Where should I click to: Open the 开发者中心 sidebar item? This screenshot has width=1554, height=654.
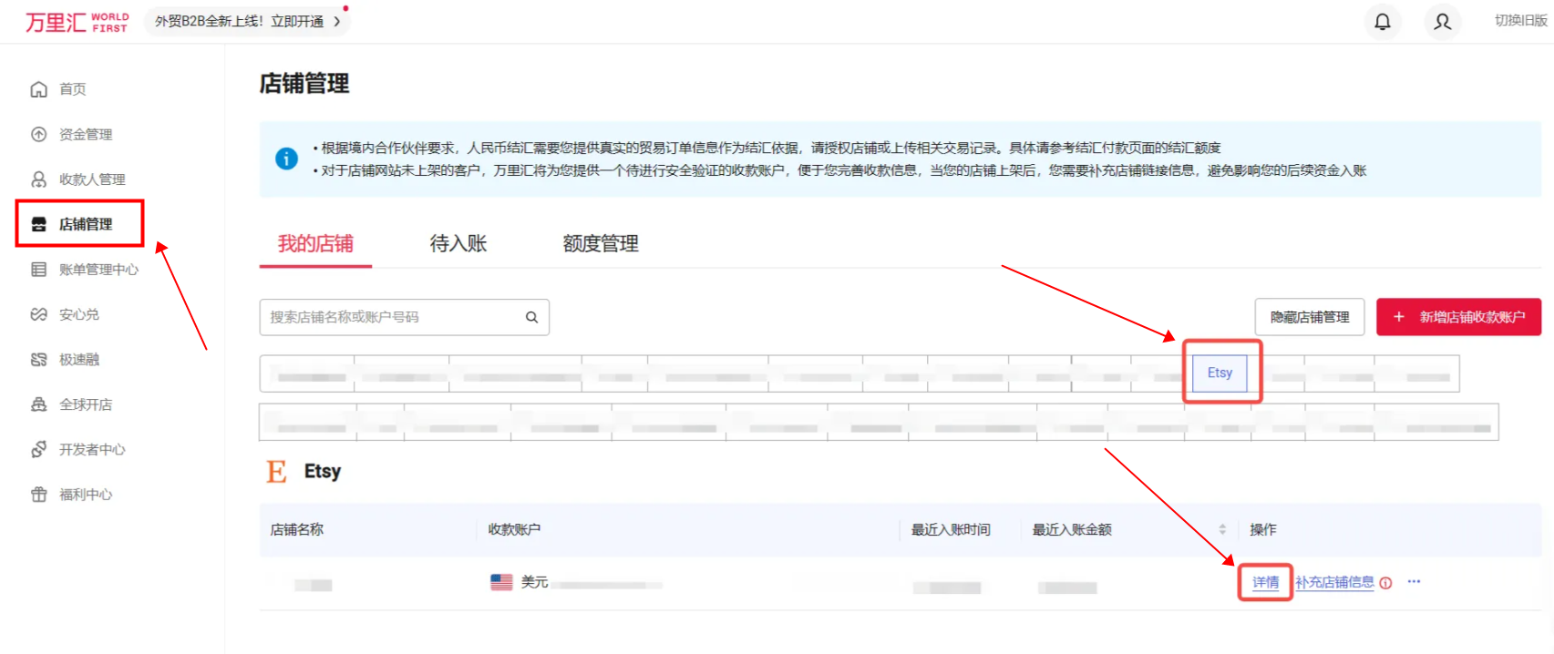pos(91,449)
